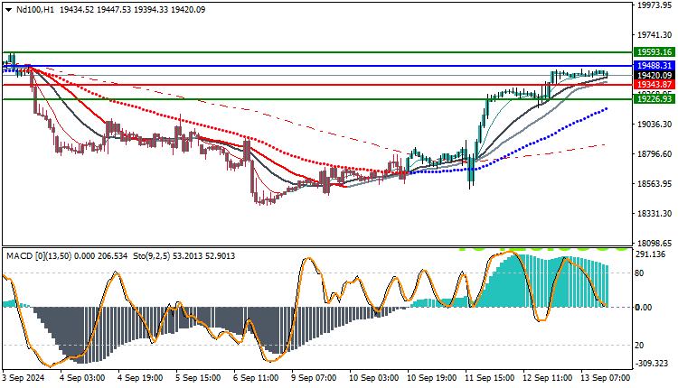This screenshot has width=678, height=388.
Task: Select the 12 Sep 11:00 time label
Action: click(x=548, y=378)
